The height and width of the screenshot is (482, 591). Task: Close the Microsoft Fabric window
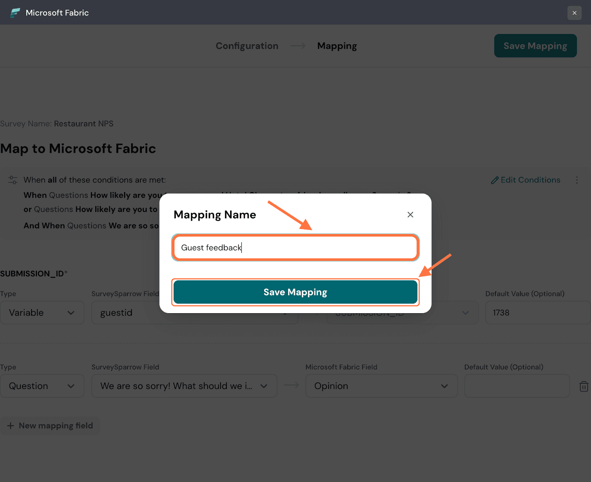click(x=574, y=13)
